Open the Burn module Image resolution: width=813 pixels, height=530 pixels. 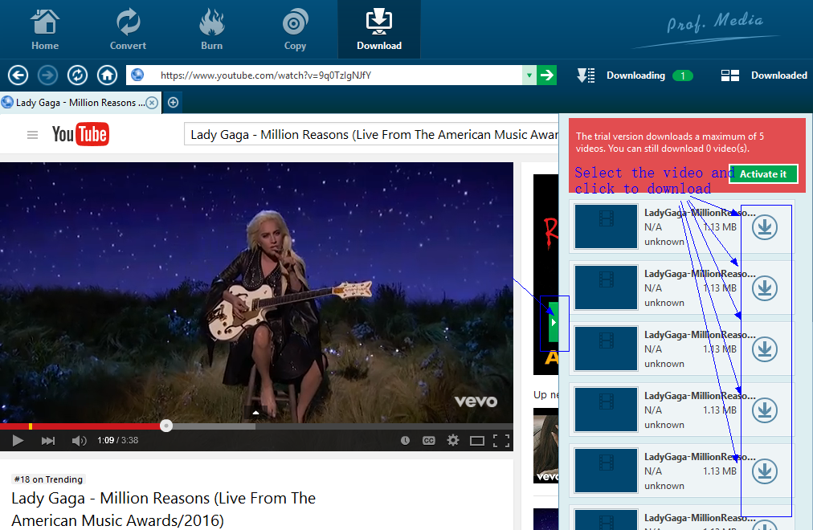click(x=211, y=30)
